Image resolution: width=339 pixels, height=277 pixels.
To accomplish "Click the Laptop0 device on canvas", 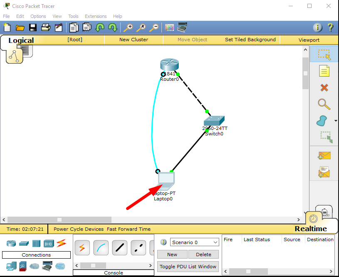I will 166,182.
